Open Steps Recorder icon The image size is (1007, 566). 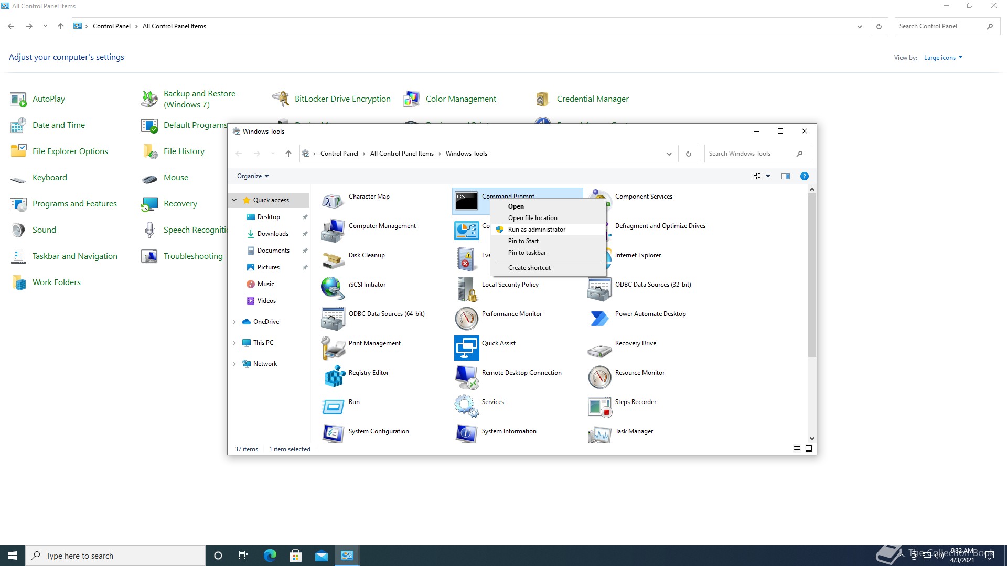pos(599,406)
